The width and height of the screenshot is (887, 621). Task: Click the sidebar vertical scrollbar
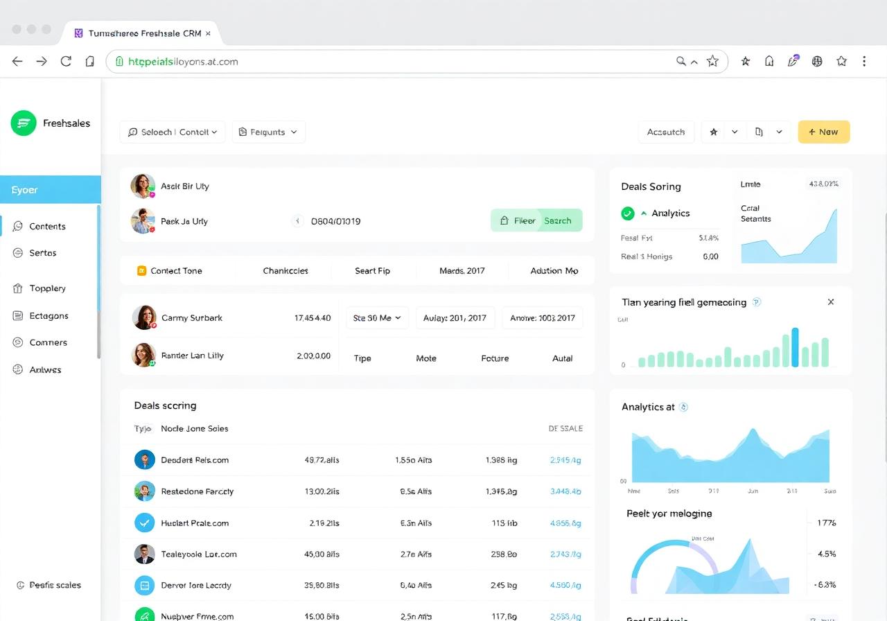tap(98, 281)
